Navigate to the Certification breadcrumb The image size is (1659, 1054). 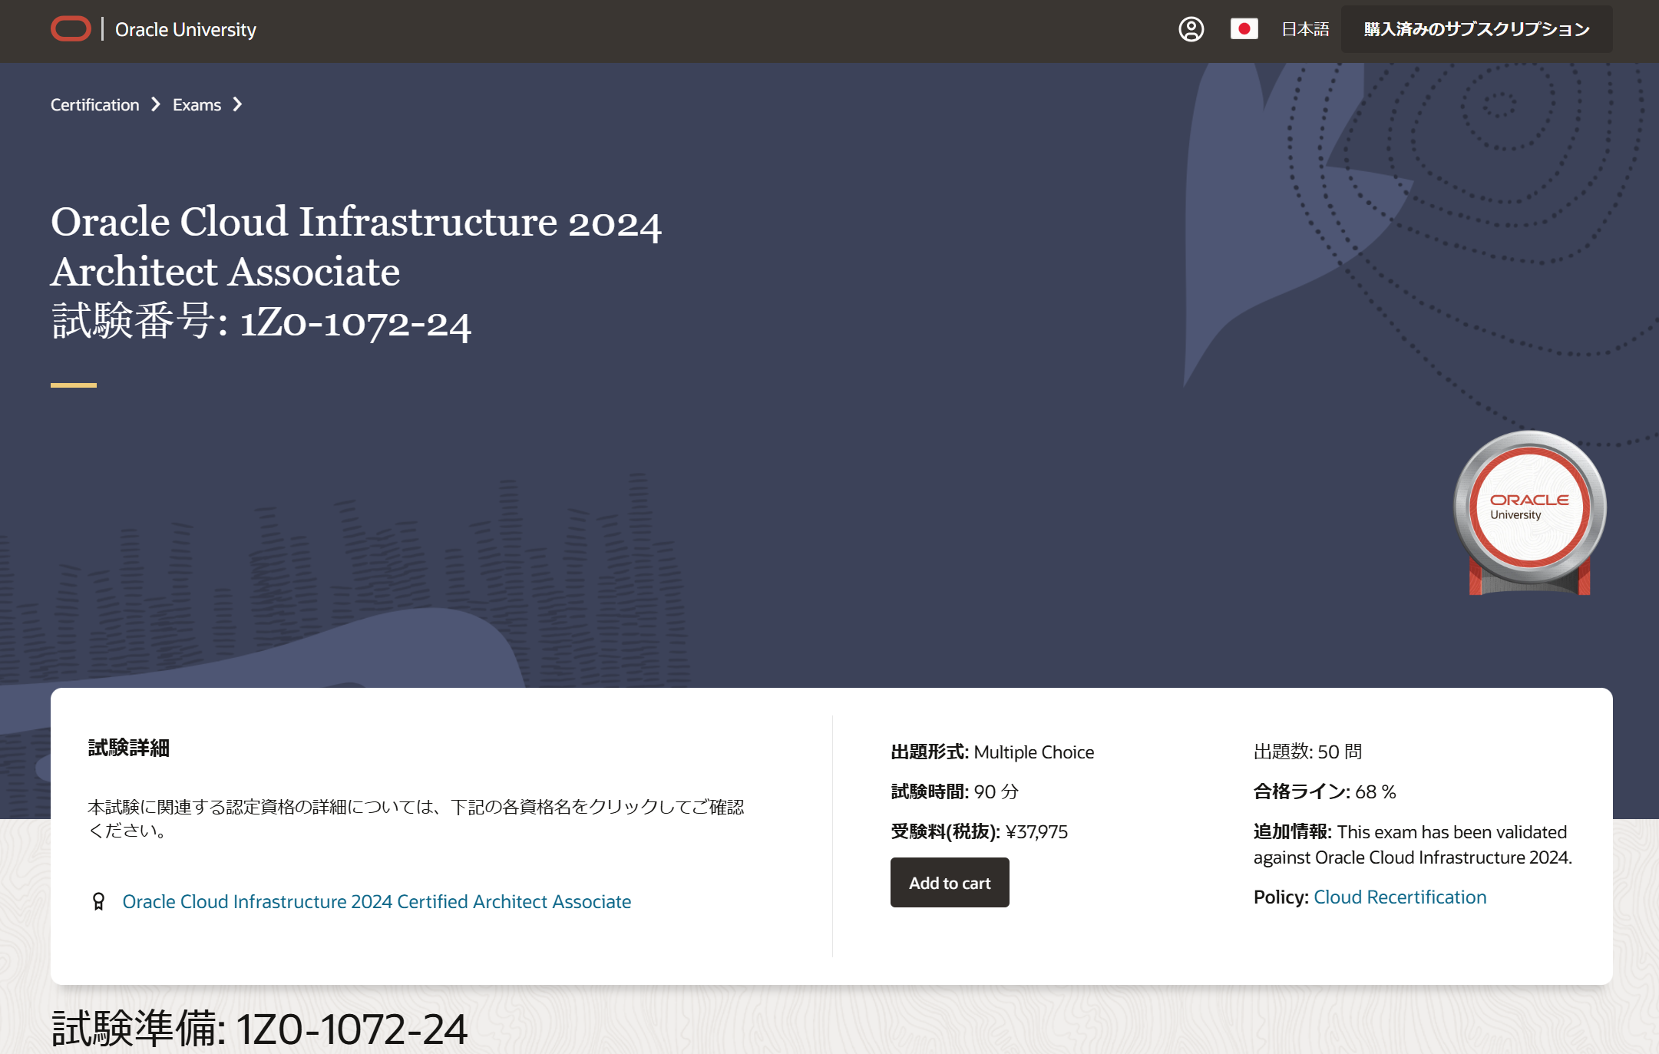coord(94,104)
